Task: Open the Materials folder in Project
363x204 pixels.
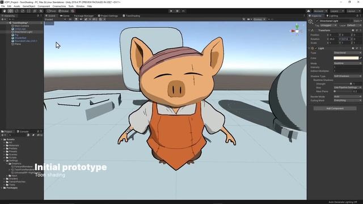Action: pos(14,146)
